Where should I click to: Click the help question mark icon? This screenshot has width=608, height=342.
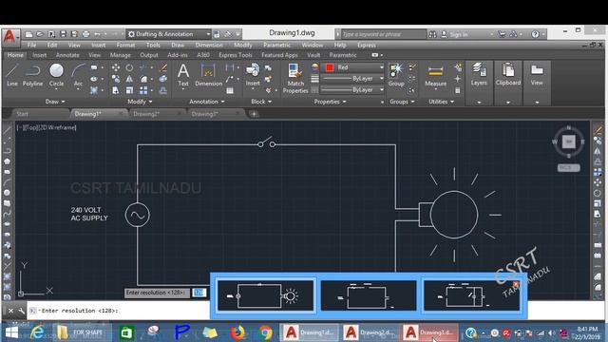tap(535, 34)
